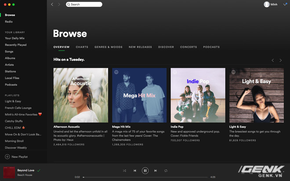
Task: Skip to the next track
Action: (156, 170)
